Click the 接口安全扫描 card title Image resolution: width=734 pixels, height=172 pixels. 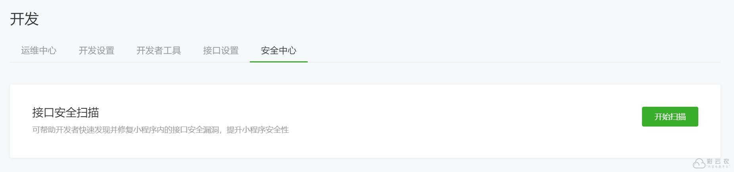(x=65, y=113)
